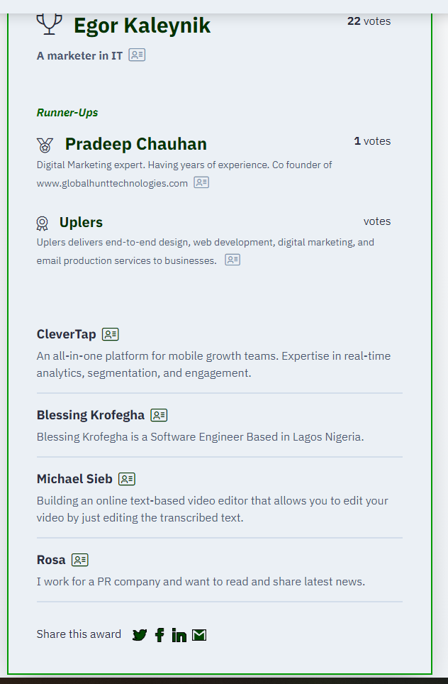Open the Uplers runner-up name link
This screenshot has height=684, width=448.
pyautogui.click(x=81, y=222)
